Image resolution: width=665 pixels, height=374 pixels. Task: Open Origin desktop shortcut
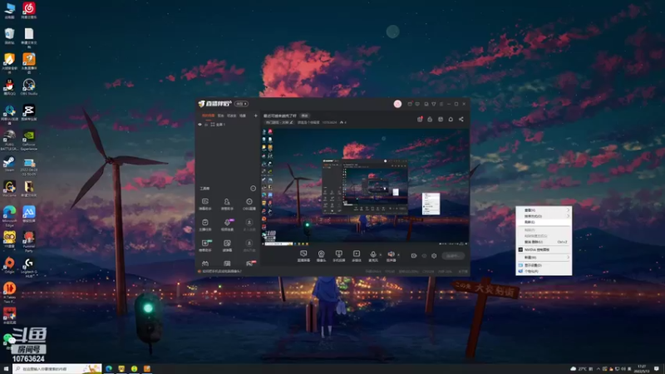[9, 265]
